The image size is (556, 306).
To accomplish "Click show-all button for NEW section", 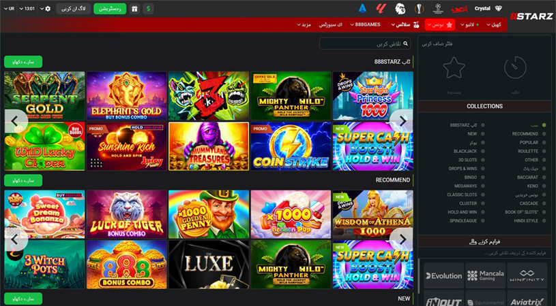I will [23, 299].
